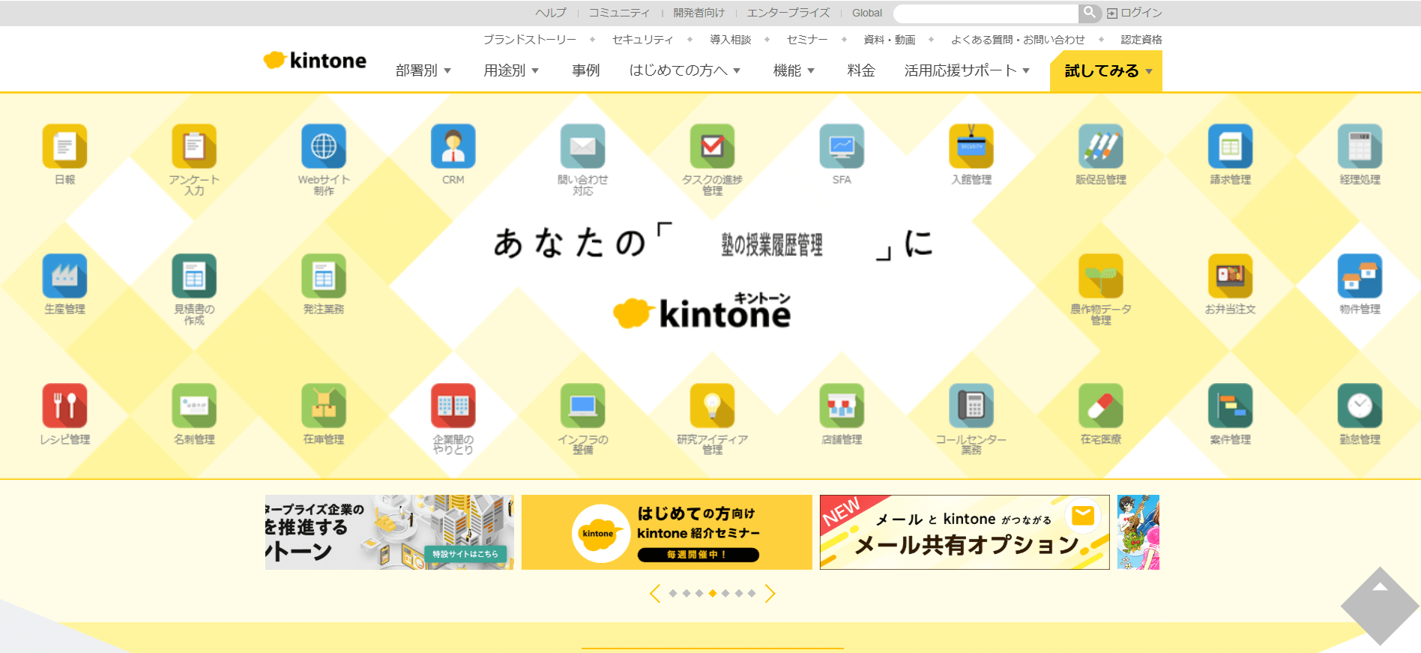Click the search magnifier button
Viewport: 1421px width, 653px height.
1090,13
